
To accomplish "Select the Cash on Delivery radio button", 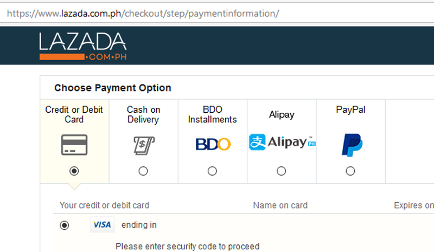I will pos(143,171).
